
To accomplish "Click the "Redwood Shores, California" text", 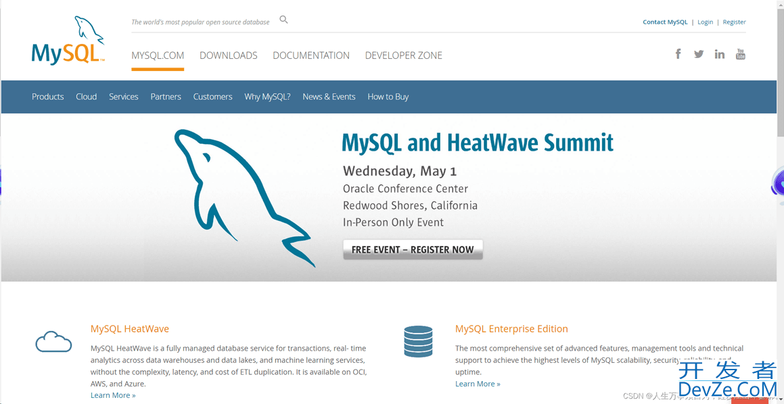I will click(410, 206).
